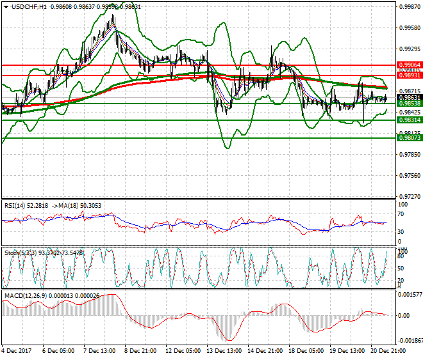Select the green 0.98073 support price label

point(410,138)
